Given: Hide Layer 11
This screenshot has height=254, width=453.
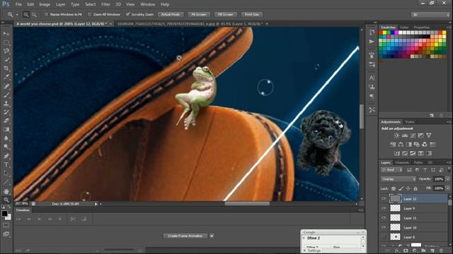Looking at the screenshot, I should [x=384, y=218].
